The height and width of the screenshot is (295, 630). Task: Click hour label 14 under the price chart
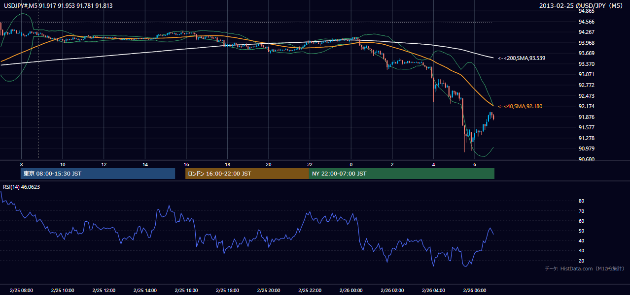click(x=145, y=164)
